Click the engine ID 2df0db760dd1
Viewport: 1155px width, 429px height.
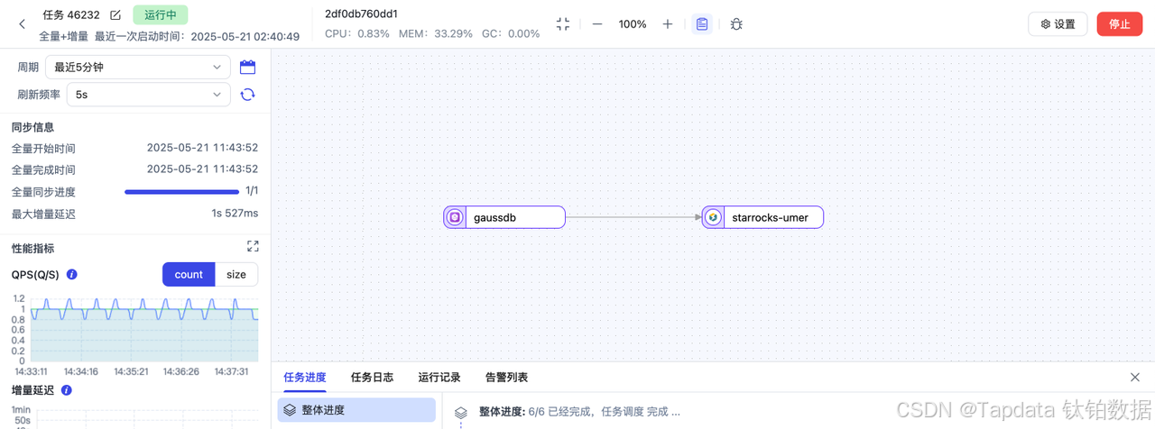(x=361, y=14)
